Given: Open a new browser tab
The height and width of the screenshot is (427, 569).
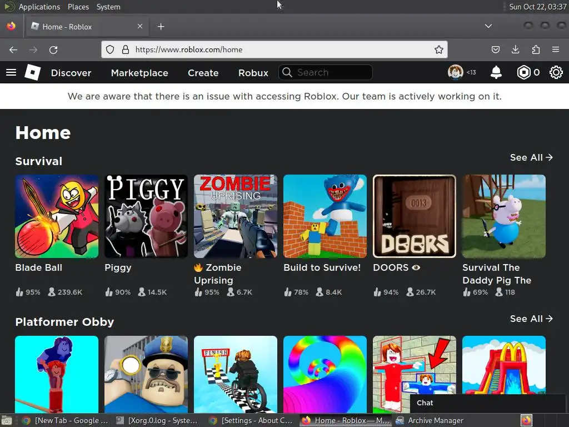Looking at the screenshot, I should pos(161,27).
